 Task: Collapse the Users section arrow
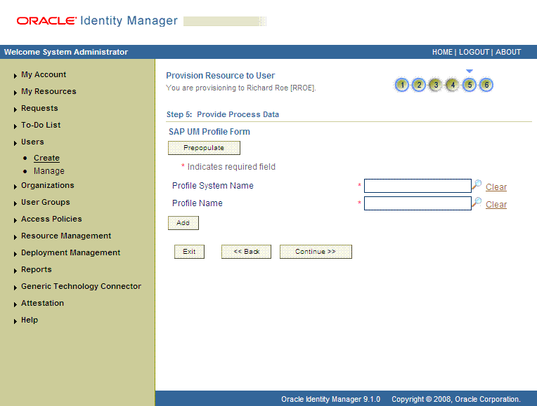pyautogui.click(x=15, y=143)
